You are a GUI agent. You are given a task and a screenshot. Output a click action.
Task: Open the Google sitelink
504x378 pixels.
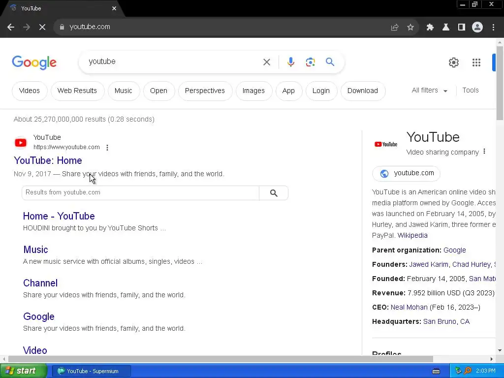(x=39, y=316)
